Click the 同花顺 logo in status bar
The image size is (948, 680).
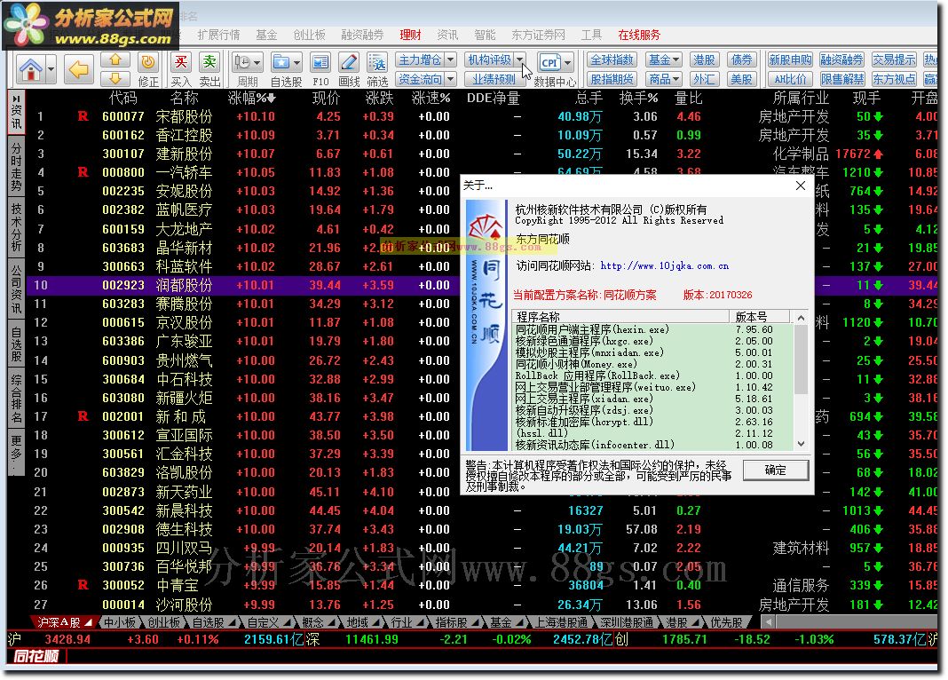(x=36, y=656)
